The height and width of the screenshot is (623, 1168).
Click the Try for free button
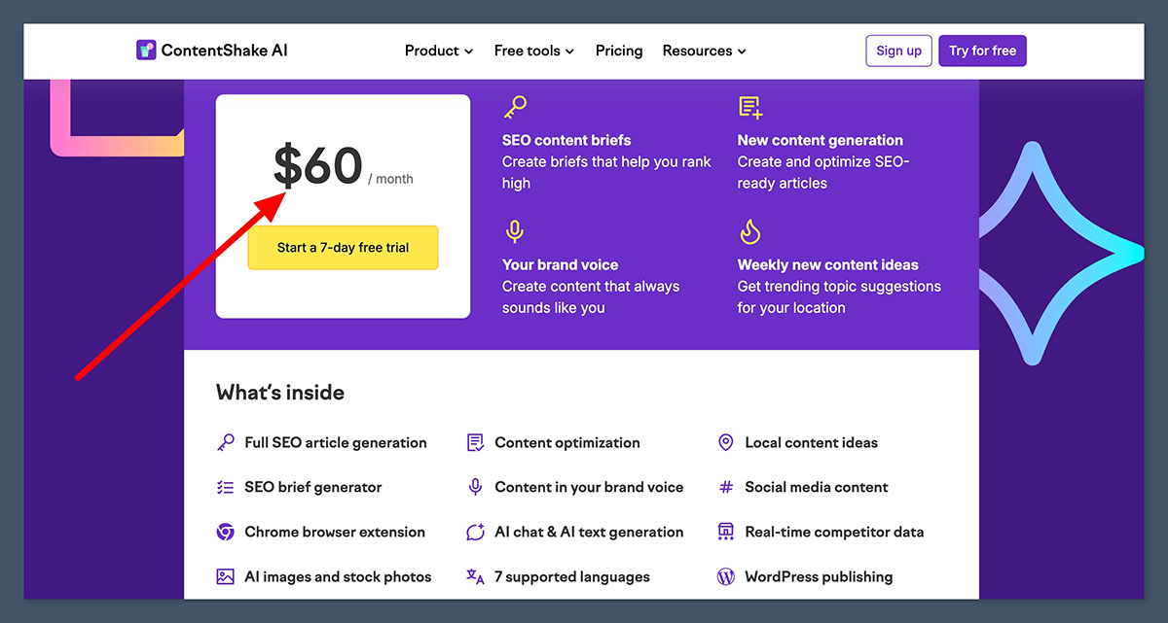tap(982, 50)
